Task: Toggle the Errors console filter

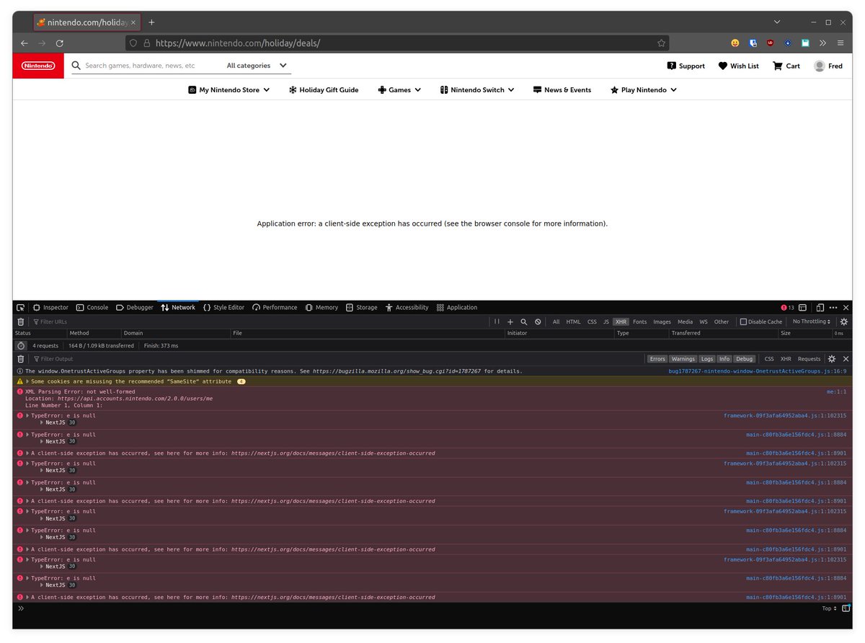Action: [657, 358]
